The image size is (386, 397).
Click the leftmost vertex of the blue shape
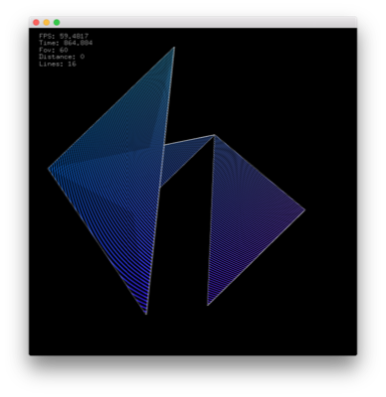click(49, 169)
